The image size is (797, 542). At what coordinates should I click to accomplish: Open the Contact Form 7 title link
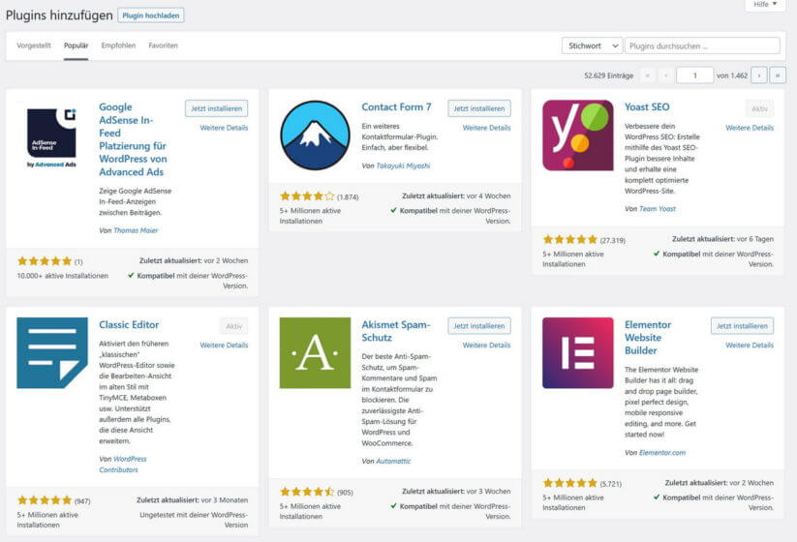(x=396, y=107)
